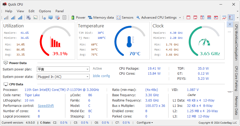Screen dimensions: 240x126
Task: Open the Help menu
Action: pyautogui.click(x=9, y=11)
